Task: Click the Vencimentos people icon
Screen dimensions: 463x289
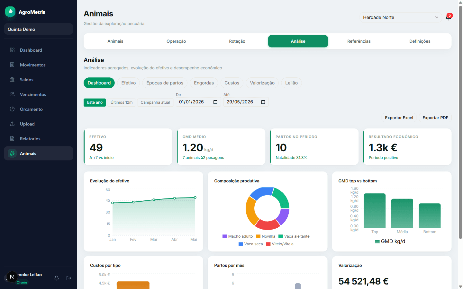Action: point(12,94)
